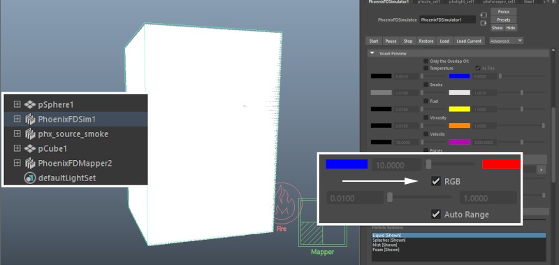Image resolution: width=559 pixels, height=265 pixels.
Task: Select the PhoenixFDSim1 node icon
Action: (30, 119)
